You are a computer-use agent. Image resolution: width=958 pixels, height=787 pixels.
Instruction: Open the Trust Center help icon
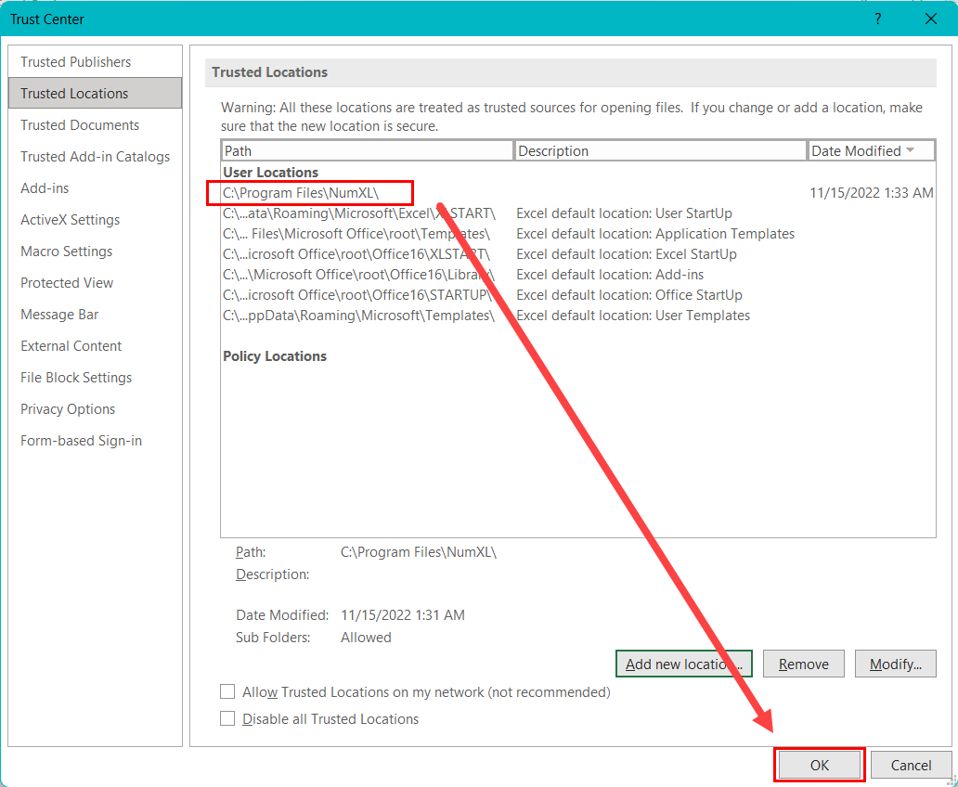pos(877,19)
